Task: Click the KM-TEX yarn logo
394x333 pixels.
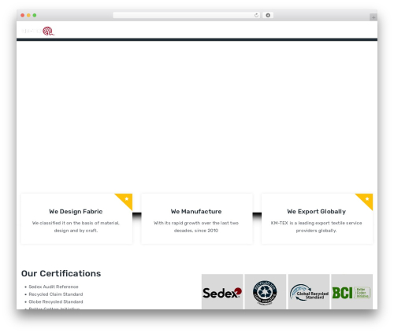Action: [38, 31]
